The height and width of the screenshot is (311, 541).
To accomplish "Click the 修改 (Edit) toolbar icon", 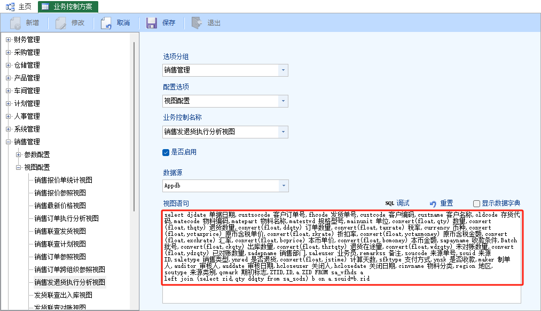I will click(x=61, y=23).
